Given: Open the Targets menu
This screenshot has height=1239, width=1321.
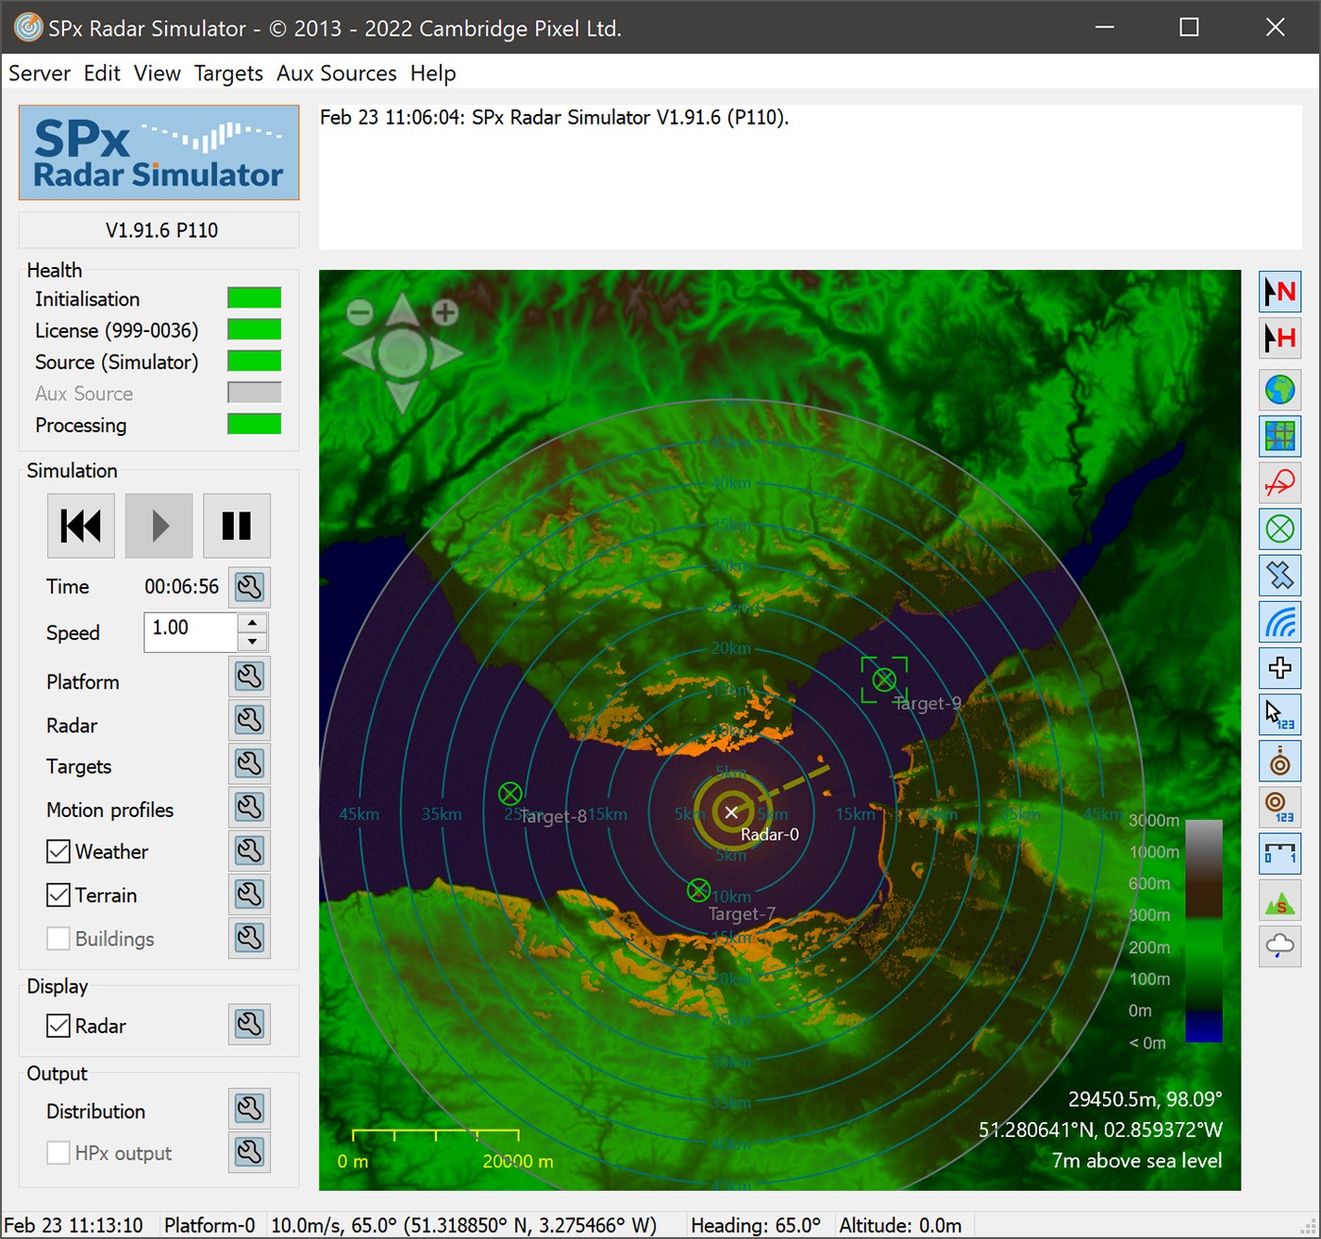Looking at the screenshot, I should (228, 73).
